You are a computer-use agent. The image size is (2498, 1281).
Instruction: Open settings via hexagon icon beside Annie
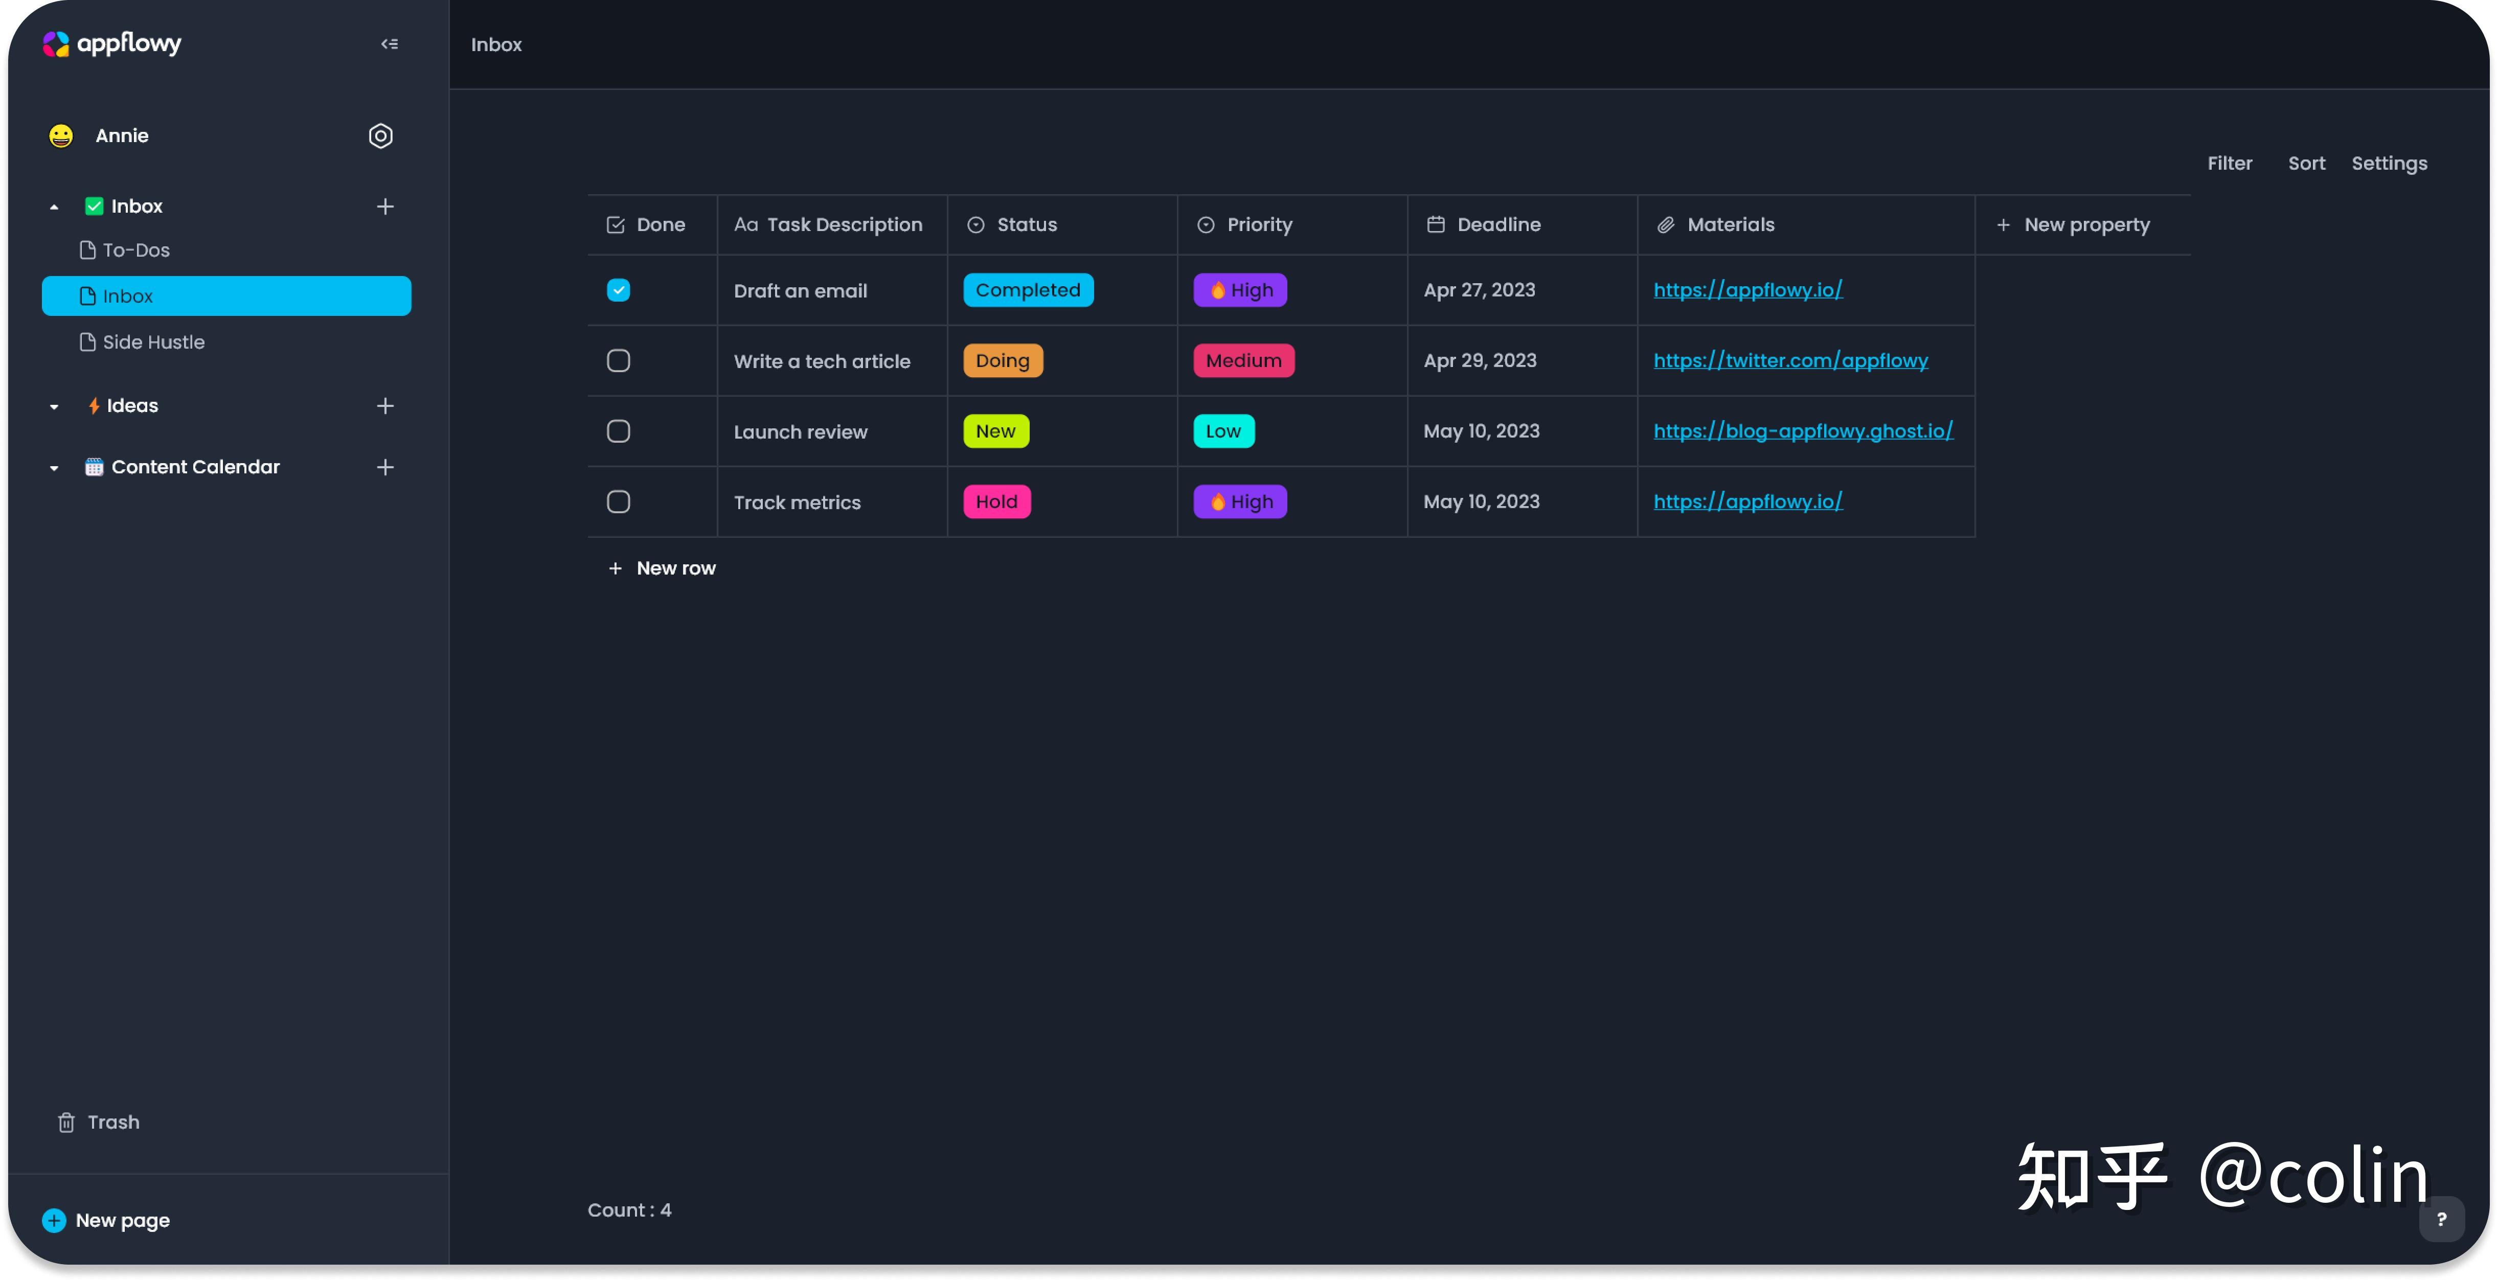[x=380, y=136]
